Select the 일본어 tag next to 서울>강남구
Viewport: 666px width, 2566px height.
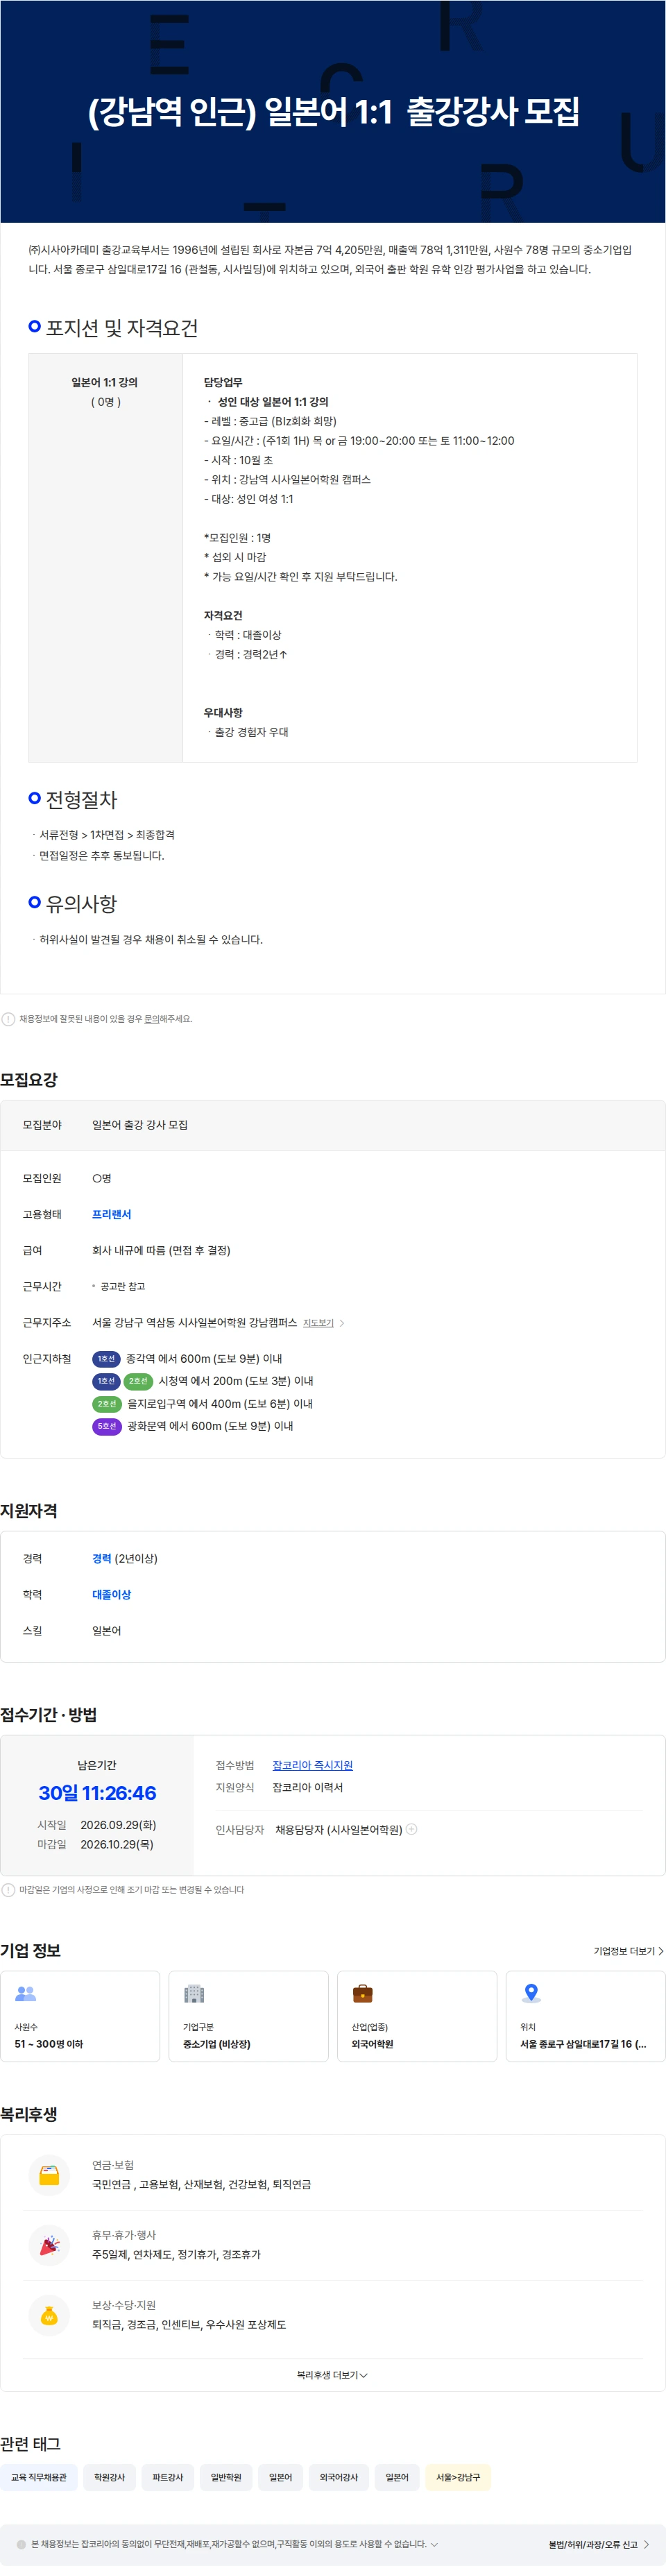click(398, 2477)
